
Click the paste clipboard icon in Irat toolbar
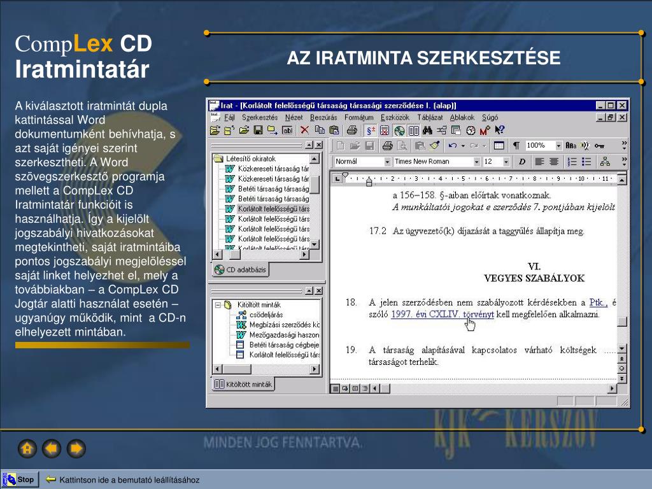click(x=334, y=130)
